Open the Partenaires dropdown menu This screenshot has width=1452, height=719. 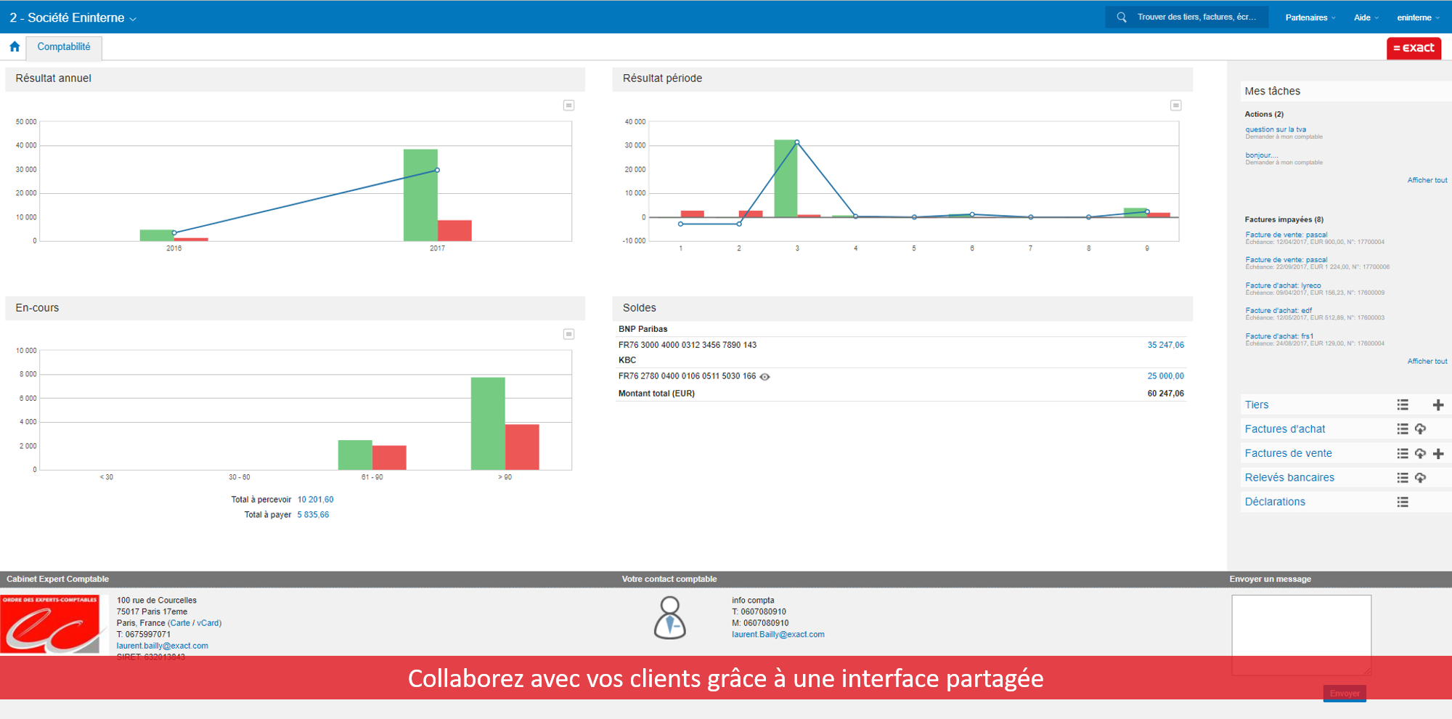coord(1310,17)
